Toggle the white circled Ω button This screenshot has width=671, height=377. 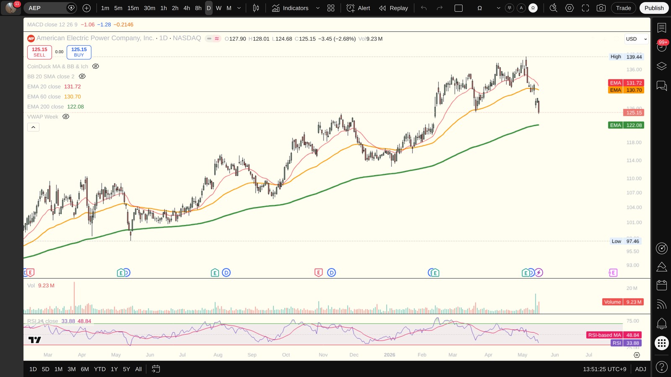[x=533, y=8]
